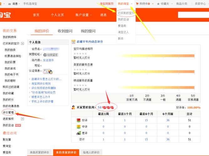Viewport: 209px width, 156px height.
Task: Open the 收藏夹 dropdown arrow
Action: pos(172,4)
